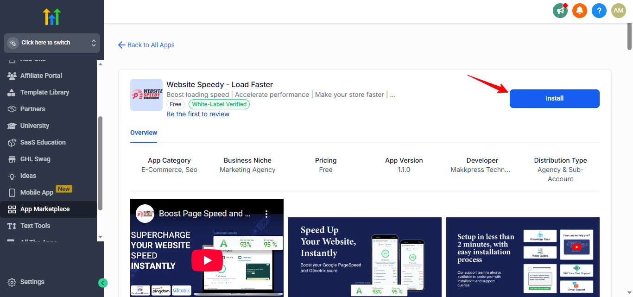633x297 pixels.
Task: Click the Mobile App phone icon
Action: click(x=12, y=192)
